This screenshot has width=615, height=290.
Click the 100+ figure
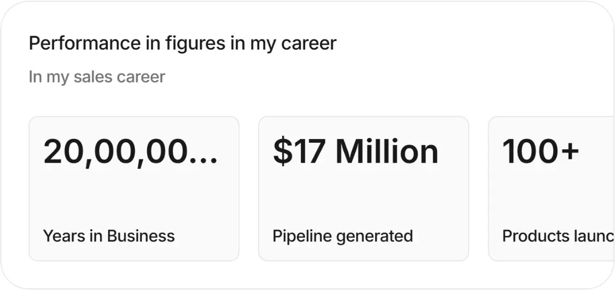pos(540,151)
